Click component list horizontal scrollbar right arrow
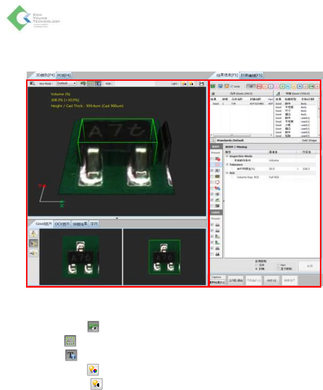 271,135
